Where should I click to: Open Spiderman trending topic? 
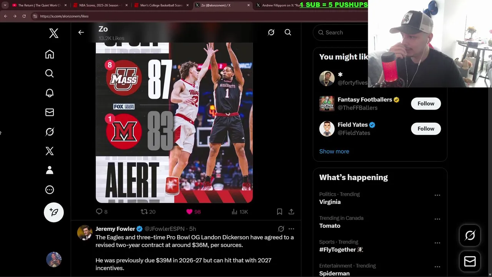334,274
